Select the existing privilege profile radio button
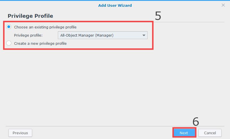 (x=9, y=27)
